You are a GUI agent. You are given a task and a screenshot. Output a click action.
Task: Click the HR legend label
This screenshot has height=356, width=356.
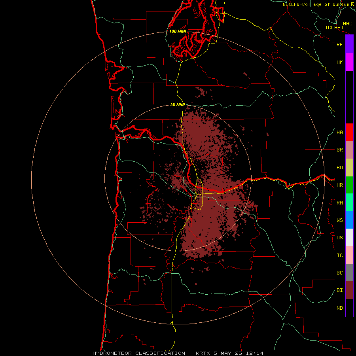pos(340,185)
